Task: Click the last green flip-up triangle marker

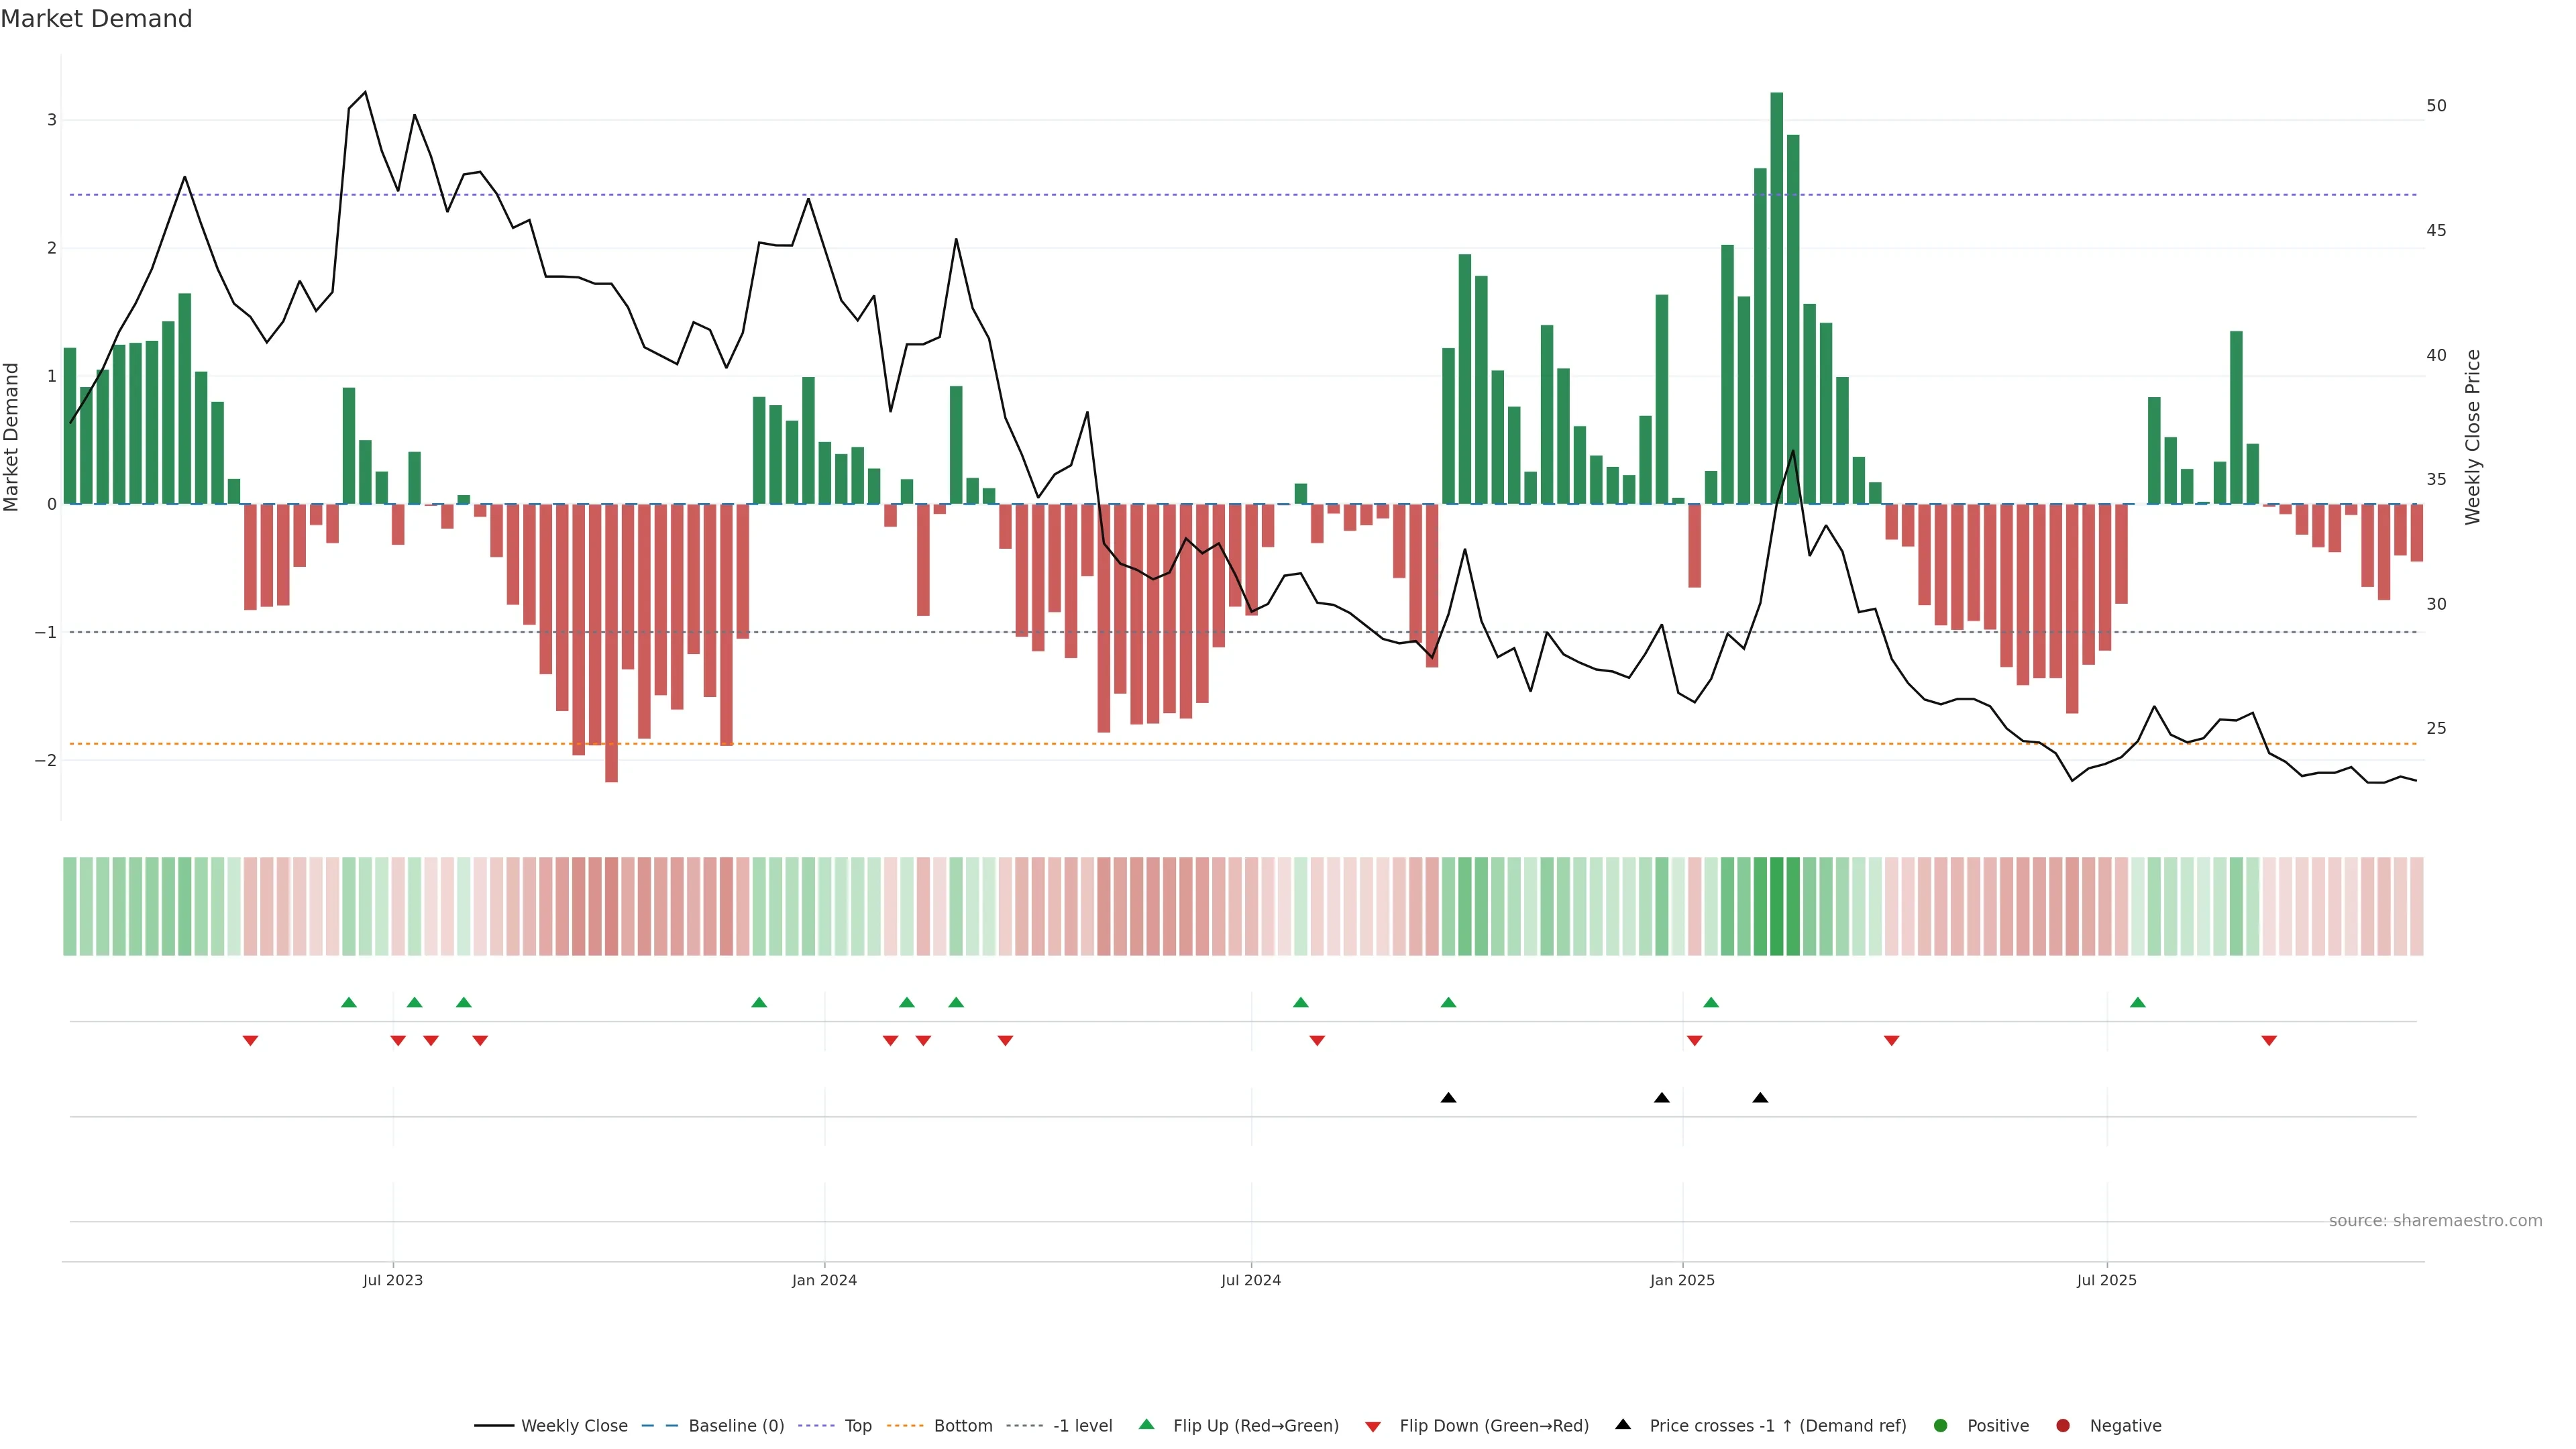Action: point(2137,1002)
